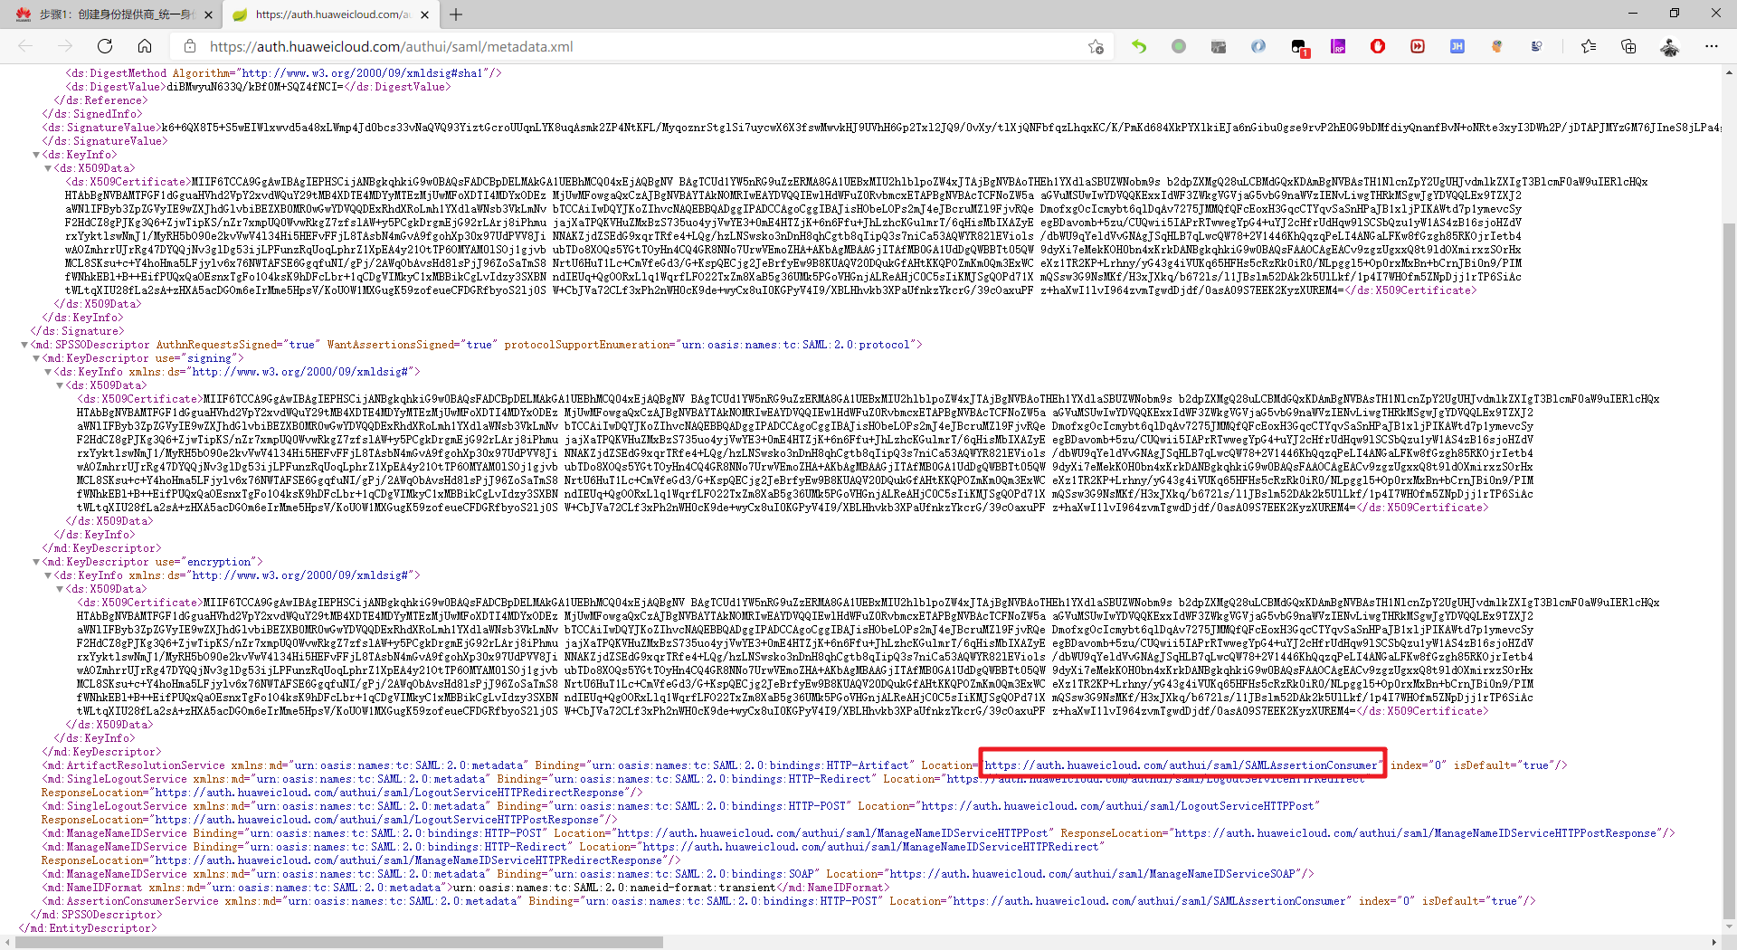
Task: View site info via the lock icon
Action: (x=189, y=46)
